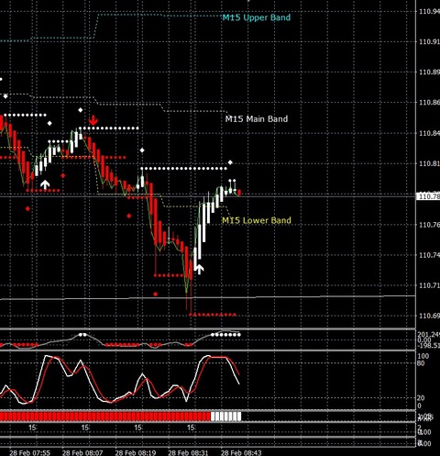Viewport: 440px width, 456px height.
Task: Click the 28 Feb 08:31 time label
Action: pos(188,452)
